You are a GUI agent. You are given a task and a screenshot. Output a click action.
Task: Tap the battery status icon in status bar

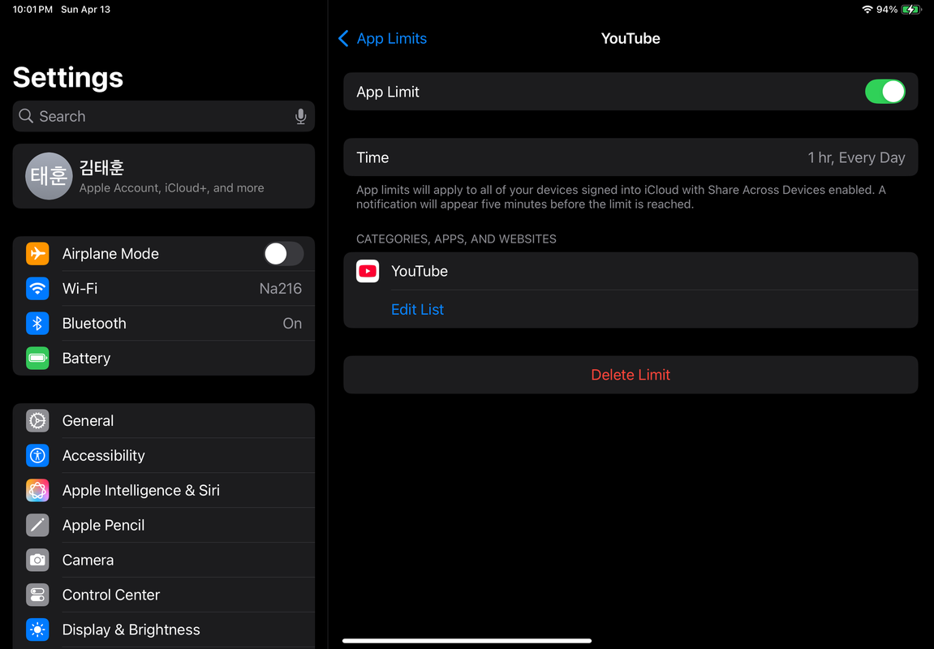pyautogui.click(x=911, y=10)
